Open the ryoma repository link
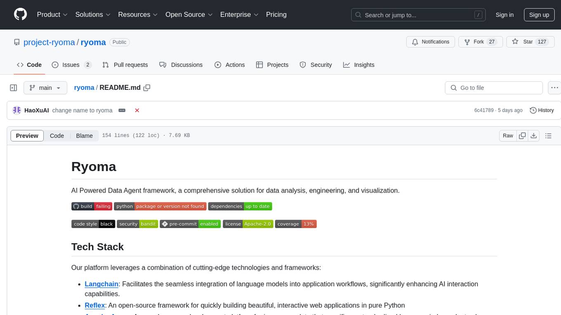This screenshot has width=561, height=315. pos(93,42)
